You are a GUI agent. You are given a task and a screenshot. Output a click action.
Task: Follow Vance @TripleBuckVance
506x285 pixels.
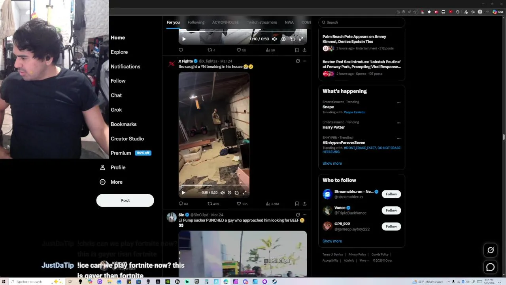click(391, 210)
